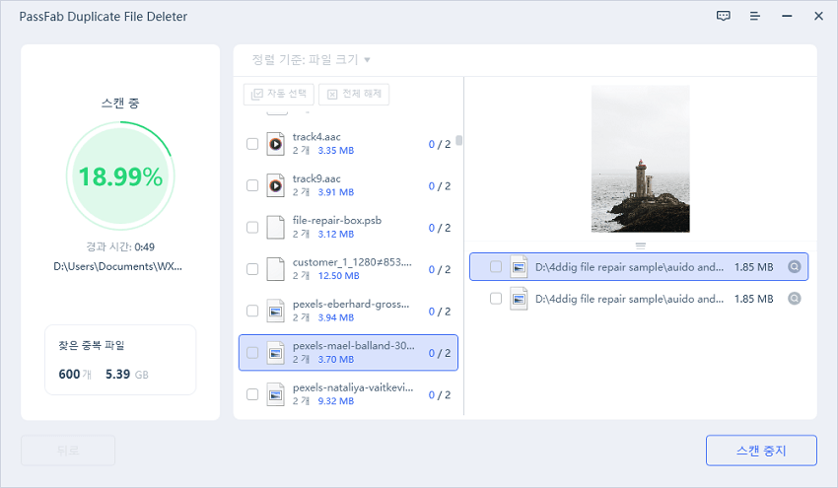
Task: Click the preview pane resize handle
Action: click(640, 245)
